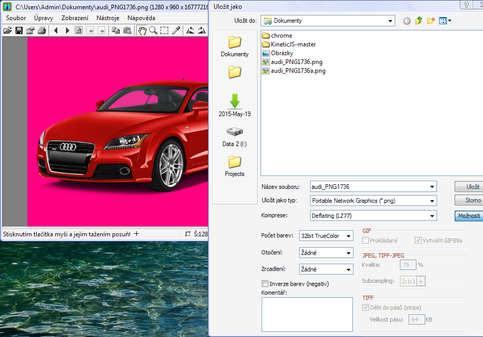Open the Otočení dropdown
483x337 pixels.
[x=348, y=253]
